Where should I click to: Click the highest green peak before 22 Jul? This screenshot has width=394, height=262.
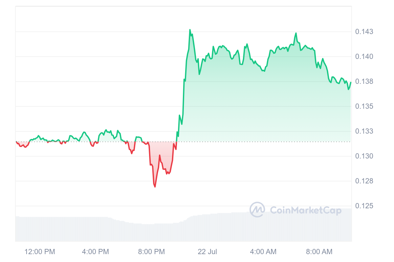click(190, 30)
